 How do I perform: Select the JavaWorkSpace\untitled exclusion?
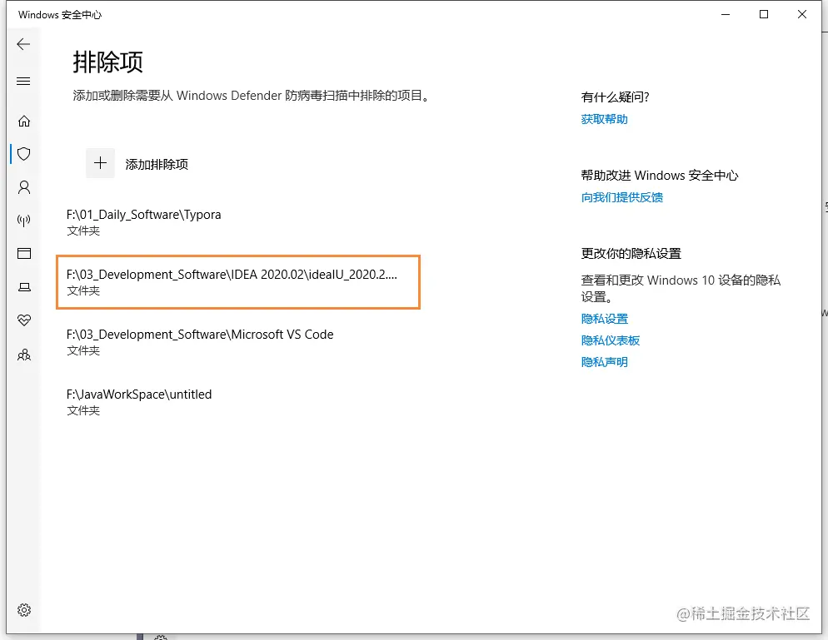click(x=237, y=401)
